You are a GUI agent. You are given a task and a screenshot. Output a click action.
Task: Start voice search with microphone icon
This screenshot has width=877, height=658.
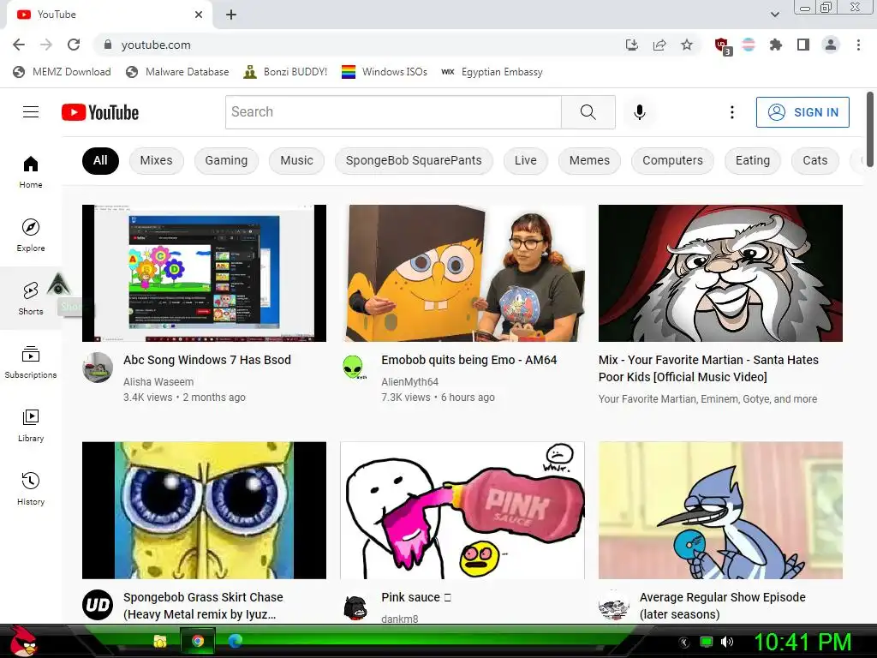(x=639, y=112)
